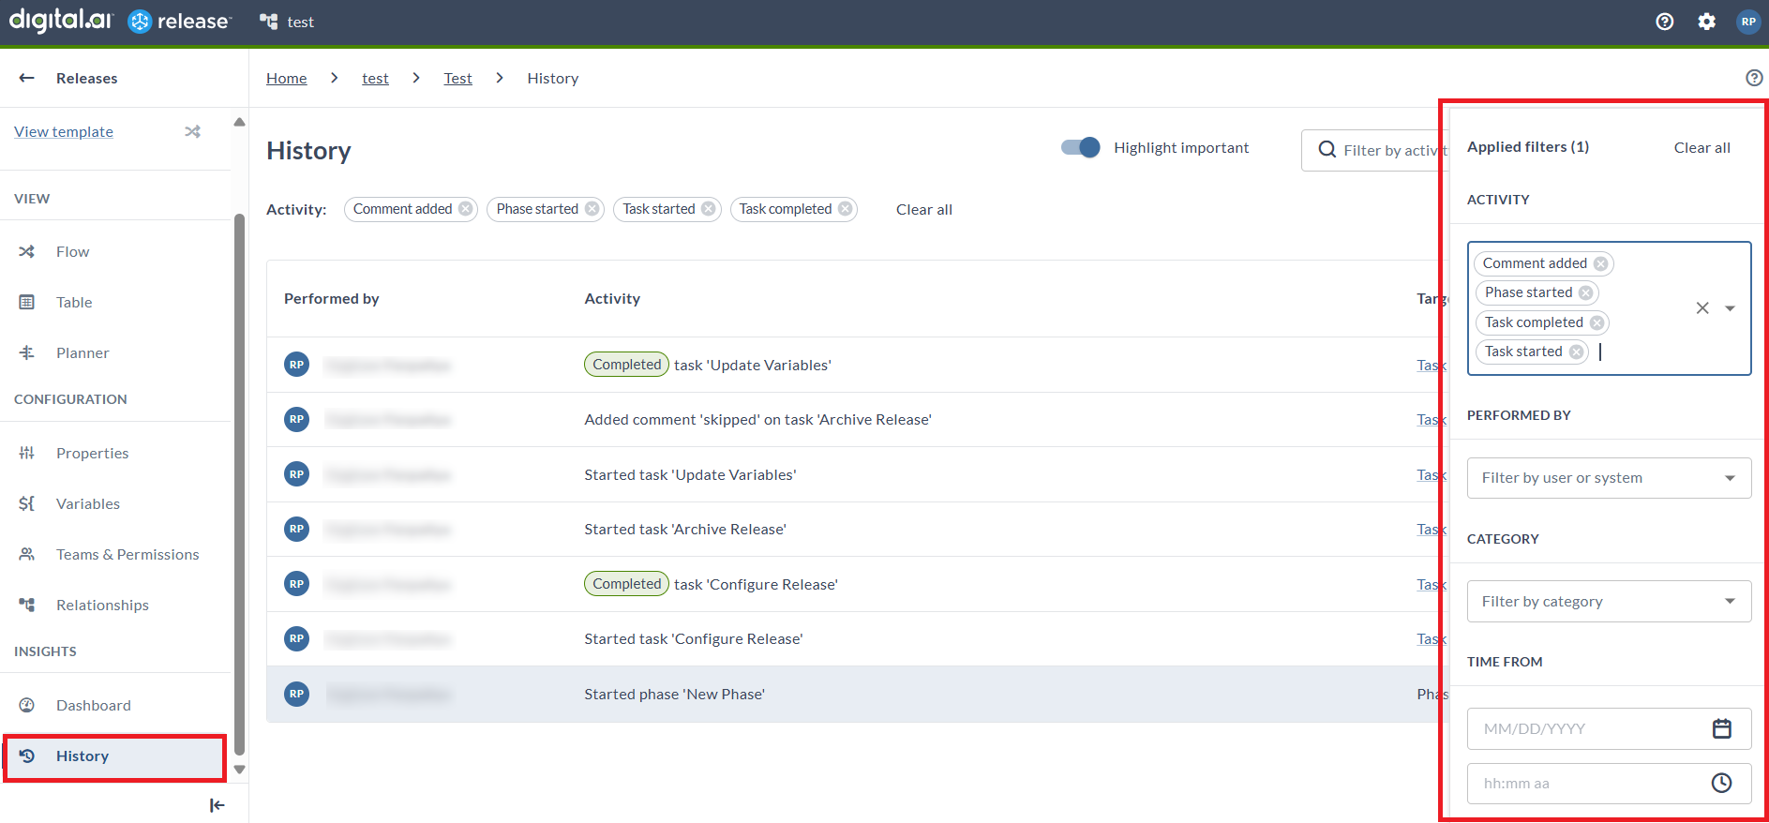
Task: Open the Filter by user or system dropdown
Action: pyautogui.click(x=1608, y=478)
